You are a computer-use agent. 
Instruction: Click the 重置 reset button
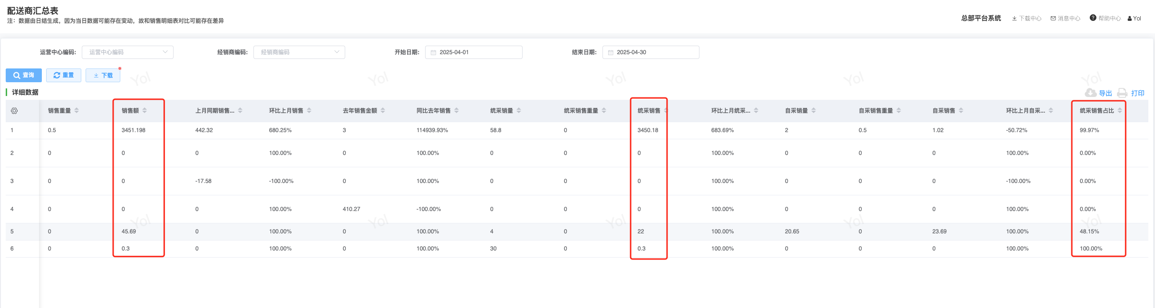(64, 75)
